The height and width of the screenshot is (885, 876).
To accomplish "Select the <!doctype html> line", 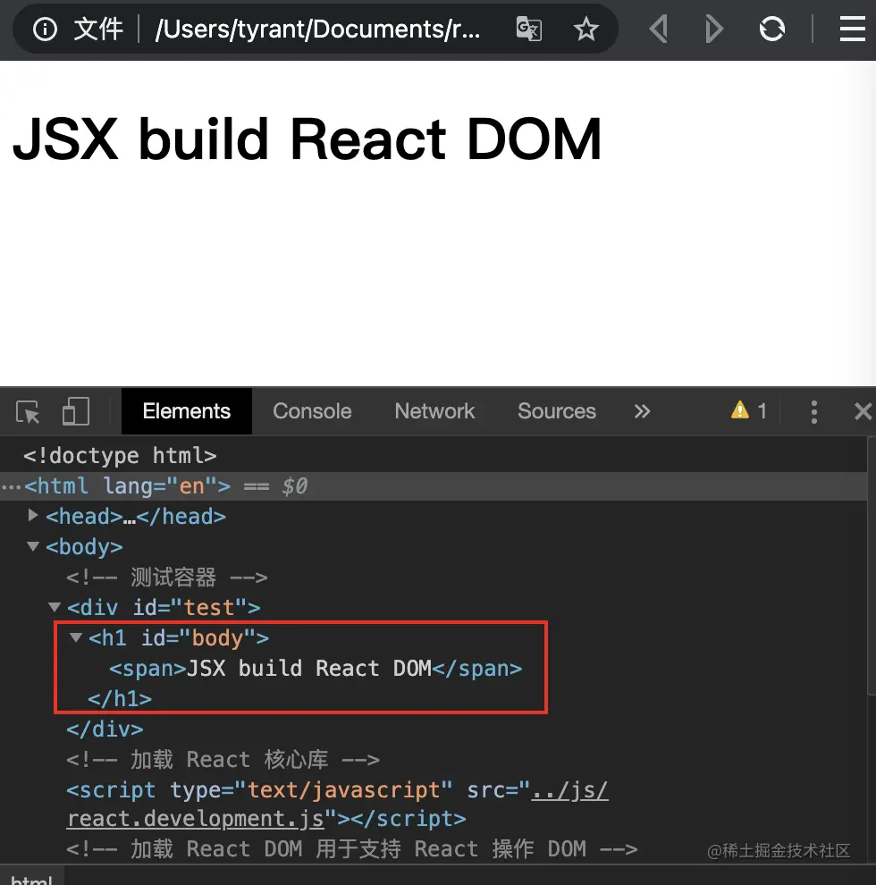I will 120,456.
